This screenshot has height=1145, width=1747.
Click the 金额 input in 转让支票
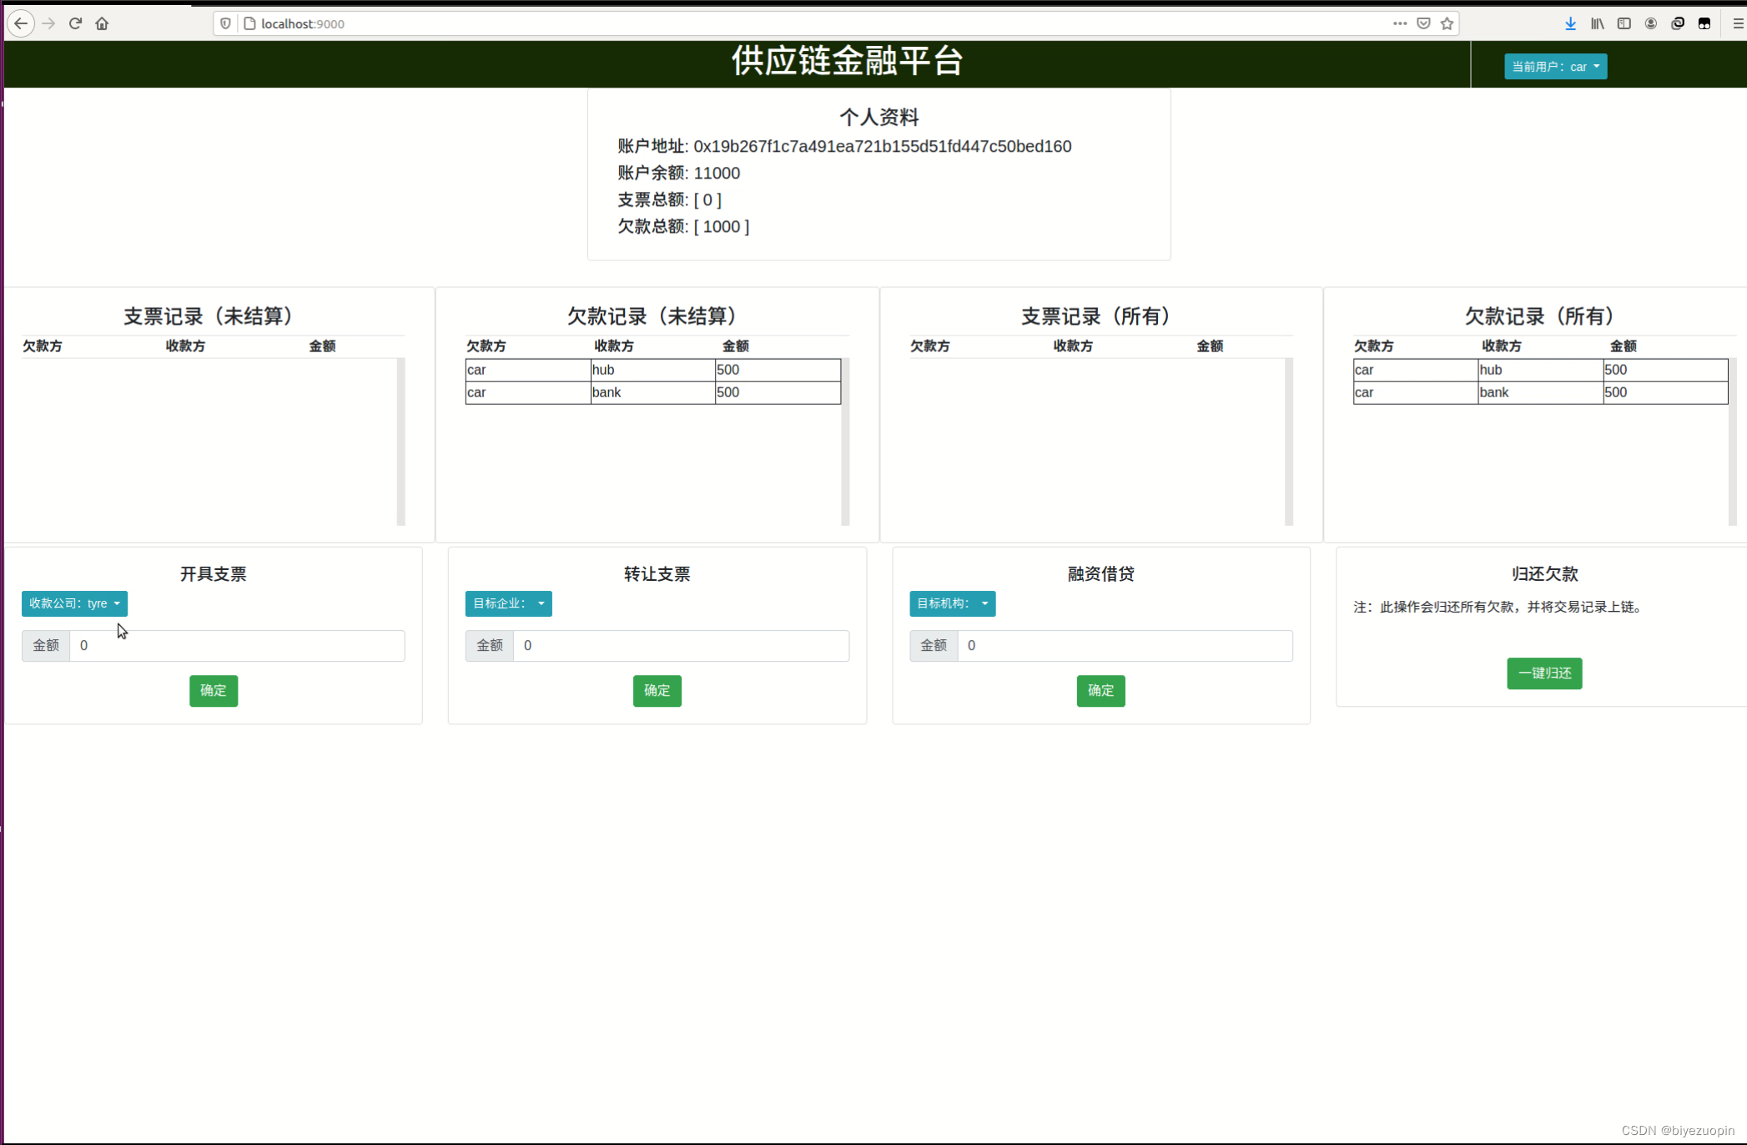tap(681, 645)
